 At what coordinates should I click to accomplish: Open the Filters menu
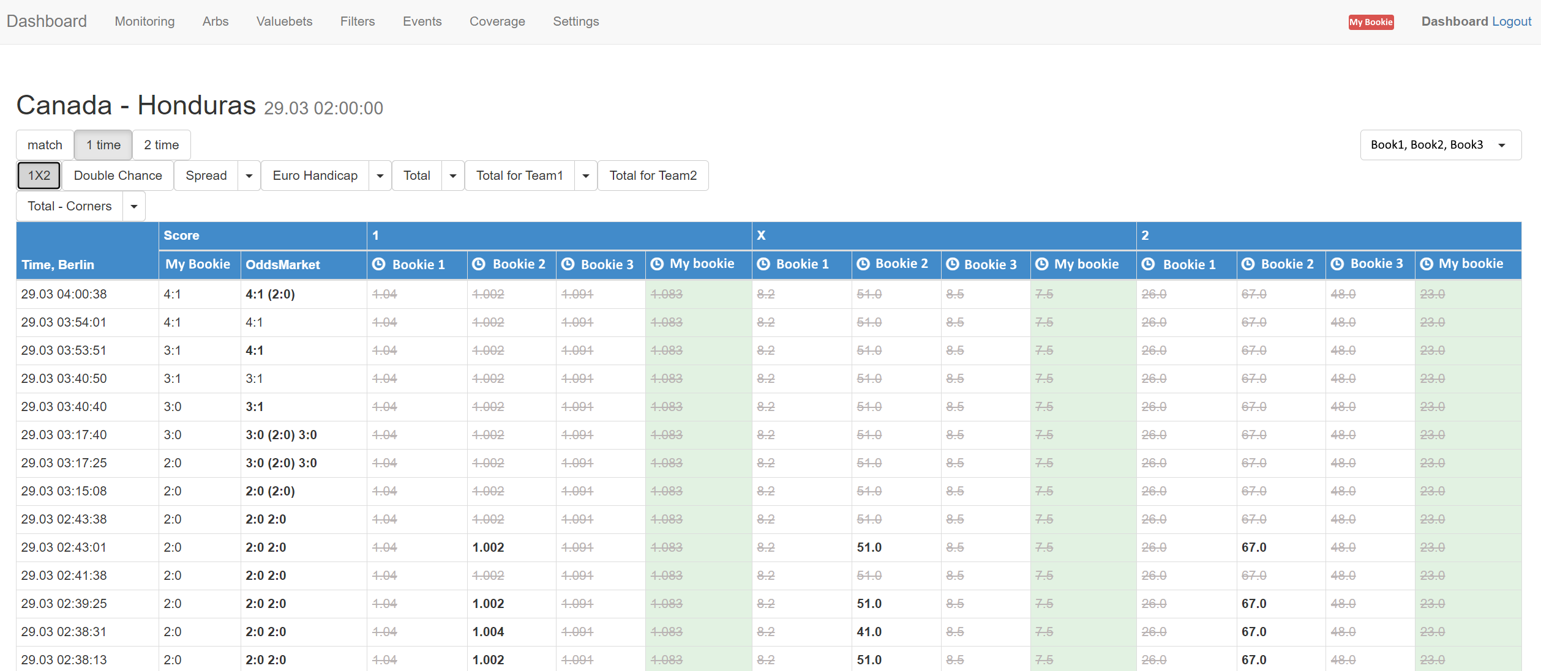(358, 21)
